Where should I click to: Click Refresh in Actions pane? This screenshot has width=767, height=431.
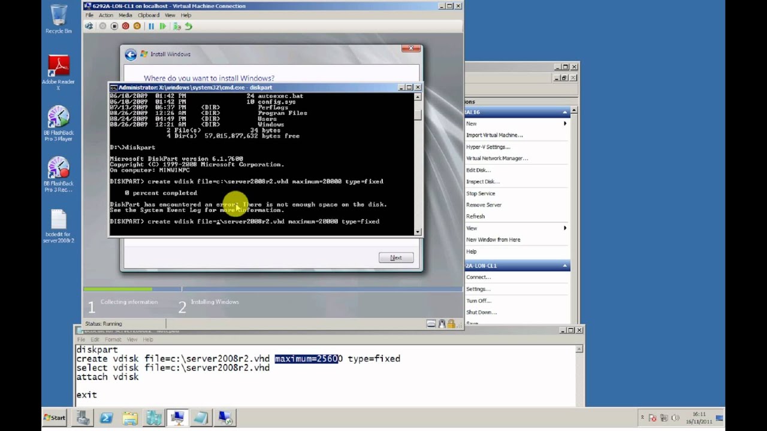tap(475, 216)
